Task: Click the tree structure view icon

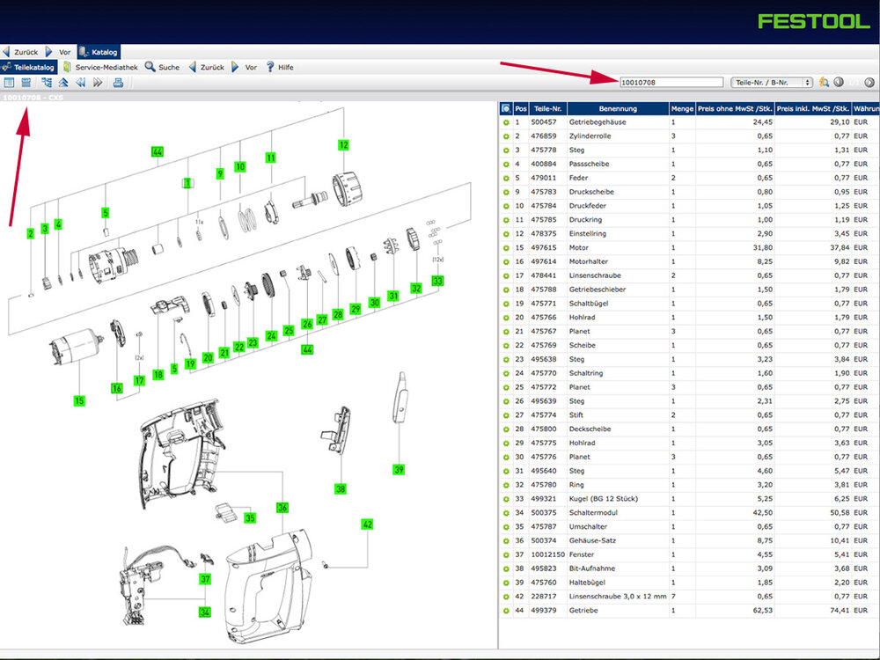Action: [x=46, y=83]
